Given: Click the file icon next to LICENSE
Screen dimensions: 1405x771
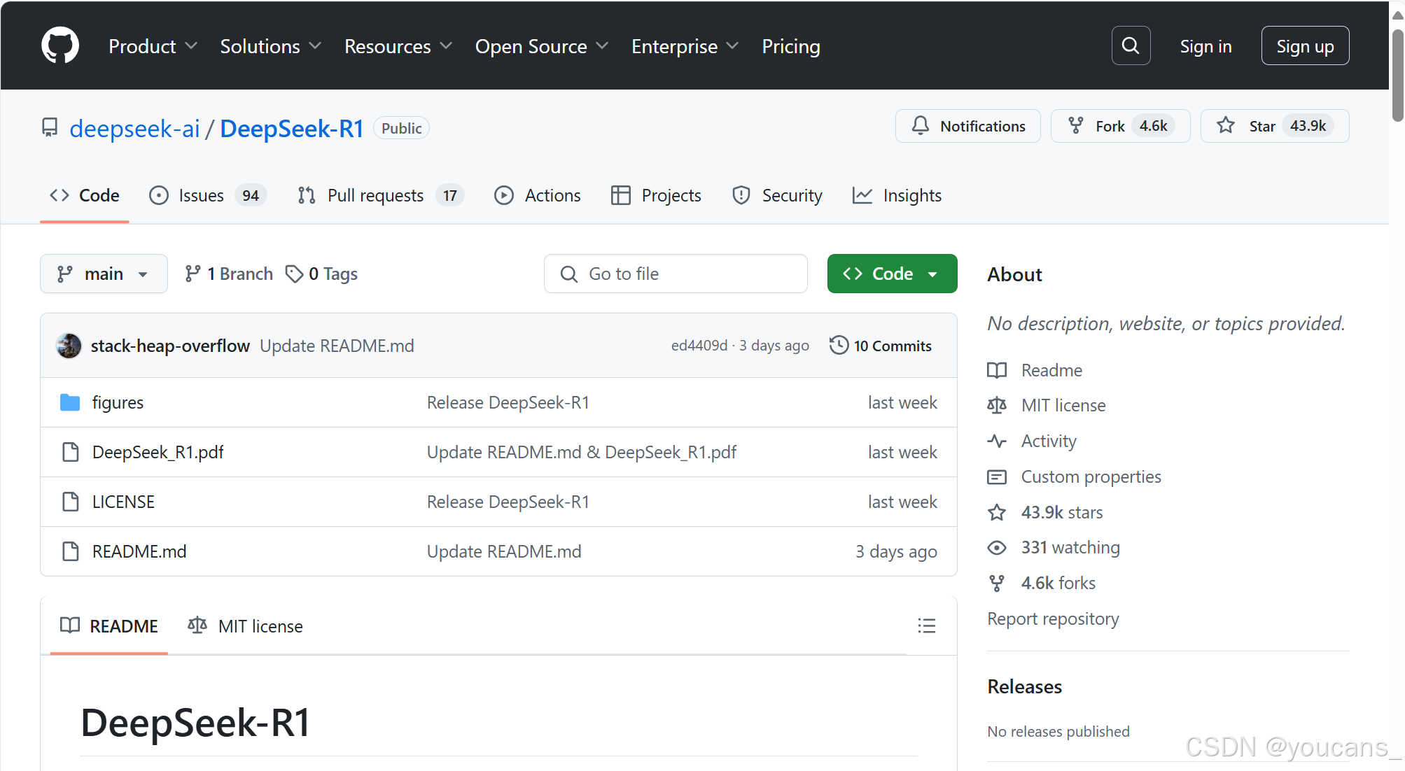Looking at the screenshot, I should tap(71, 502).
